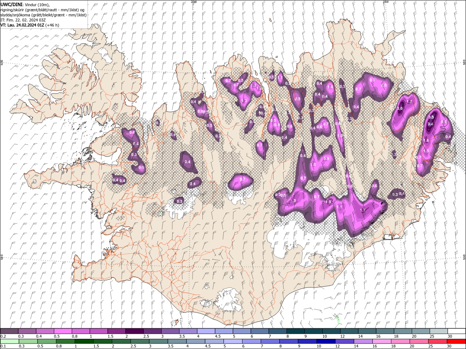The image size is (466, 349).
Task: Click the crimson 25–30 rain legend swatch
Action: point(437,341)
